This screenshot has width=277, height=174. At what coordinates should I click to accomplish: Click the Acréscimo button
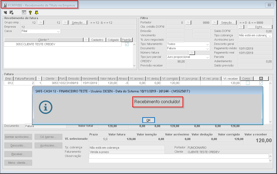[x=48, y=145]
